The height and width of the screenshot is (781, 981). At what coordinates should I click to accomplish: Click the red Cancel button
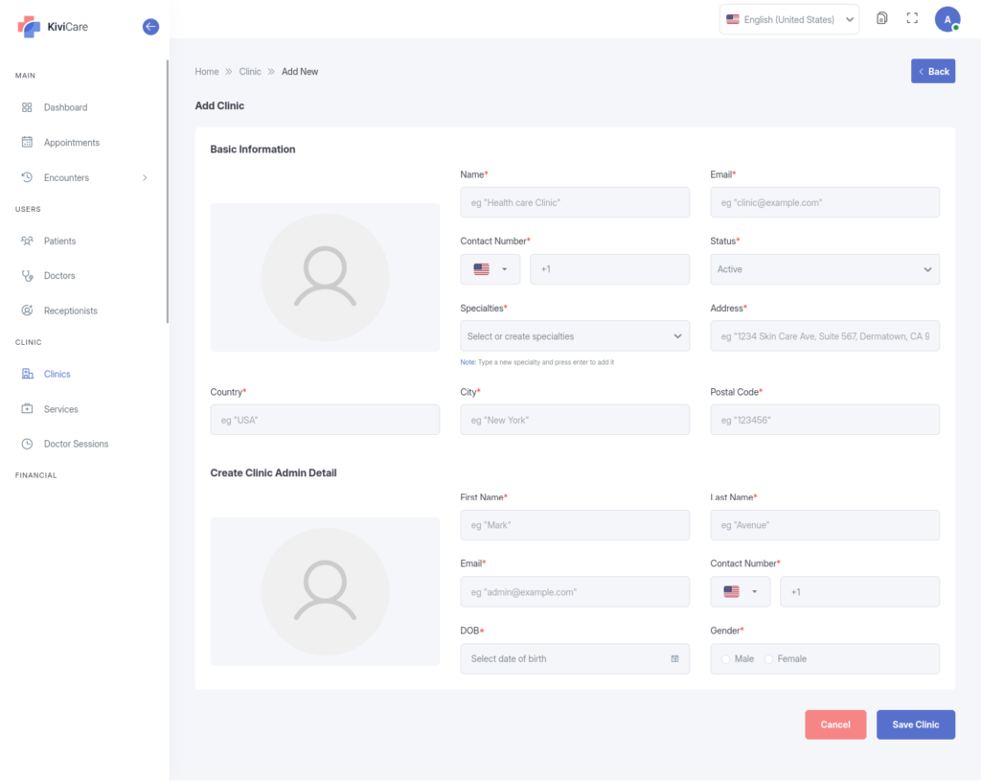click(834, 724)
